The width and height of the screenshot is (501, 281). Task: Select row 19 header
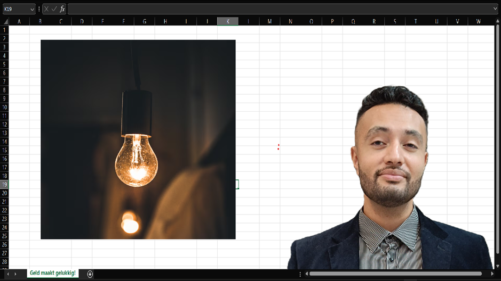point(5,184)
